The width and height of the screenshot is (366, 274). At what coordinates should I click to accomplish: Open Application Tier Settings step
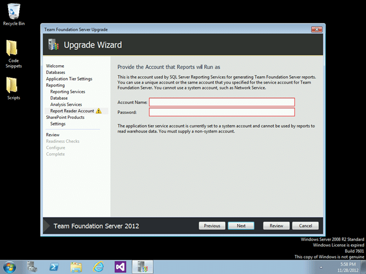69,79
